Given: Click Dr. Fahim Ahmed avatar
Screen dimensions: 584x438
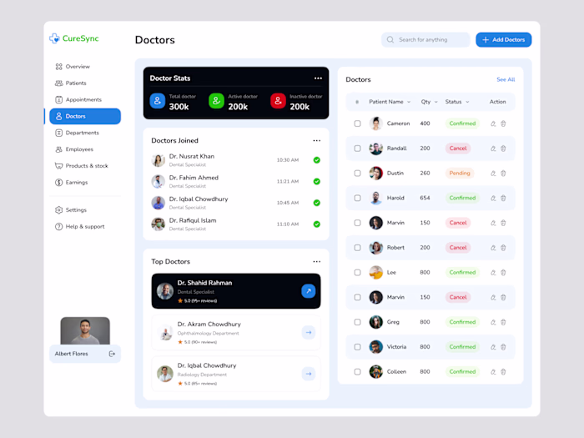Looking at the screenshot, I should pos(158,182).
